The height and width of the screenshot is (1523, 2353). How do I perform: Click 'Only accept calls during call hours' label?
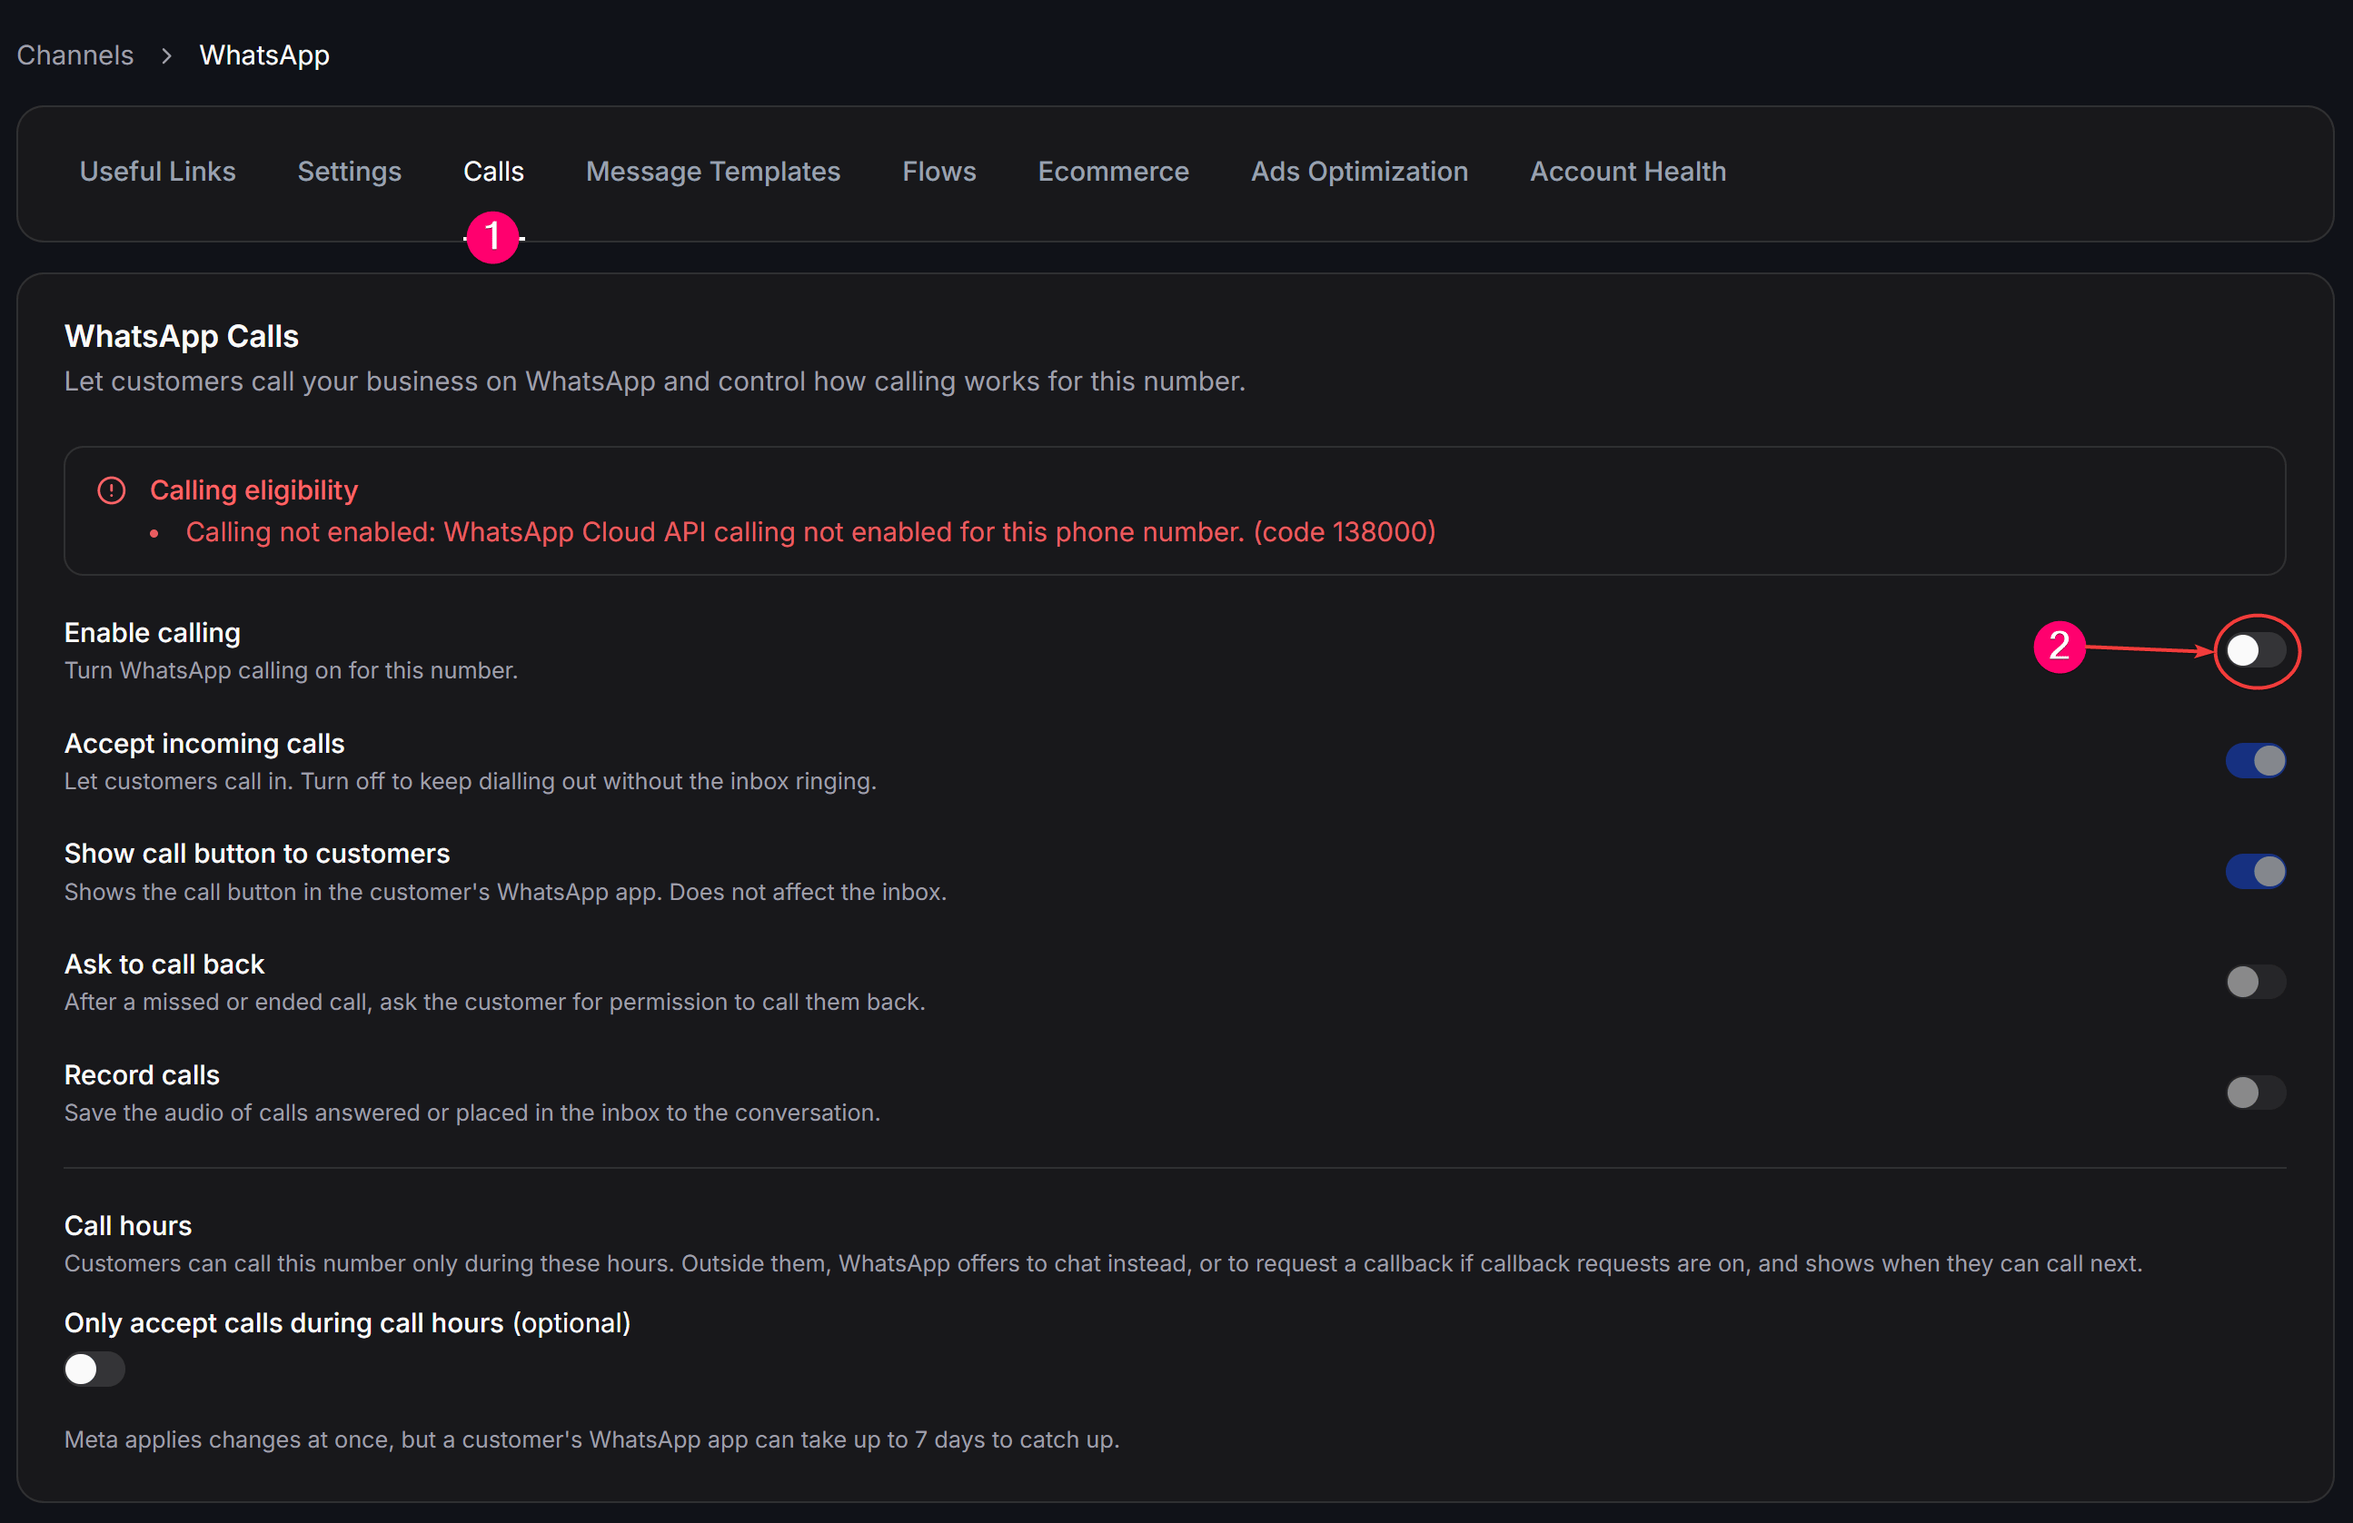(x=348, y=1323)
